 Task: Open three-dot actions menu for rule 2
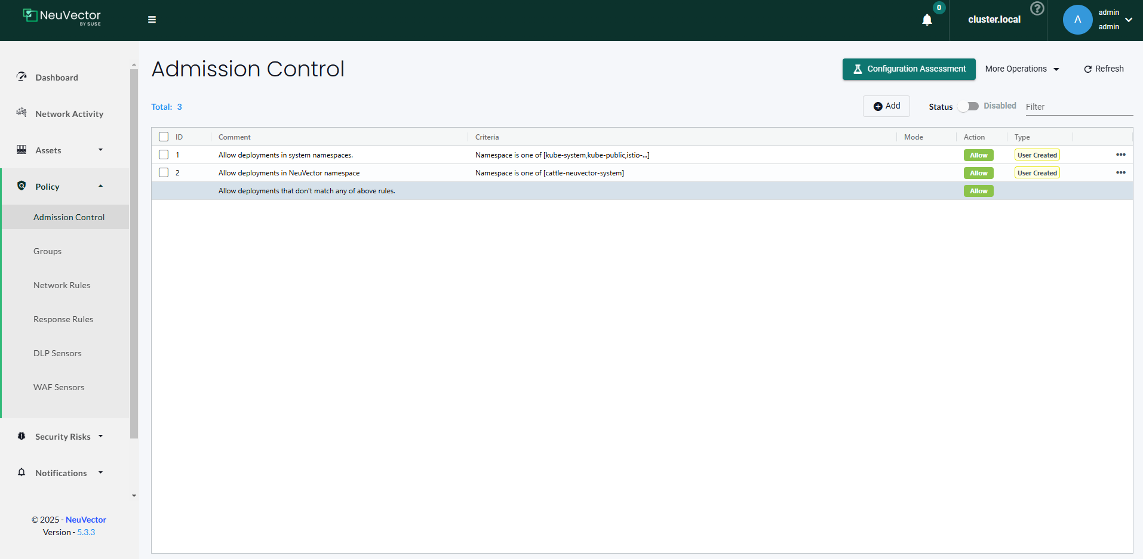pyautogui.click(x=1120, y=172)
